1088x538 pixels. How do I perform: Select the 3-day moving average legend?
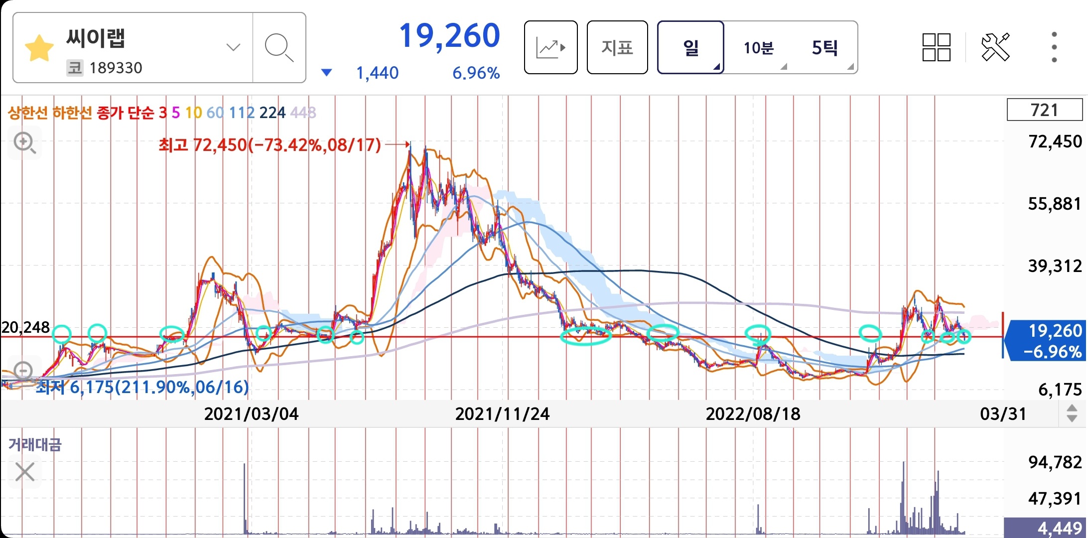click(x=163, y=113)
